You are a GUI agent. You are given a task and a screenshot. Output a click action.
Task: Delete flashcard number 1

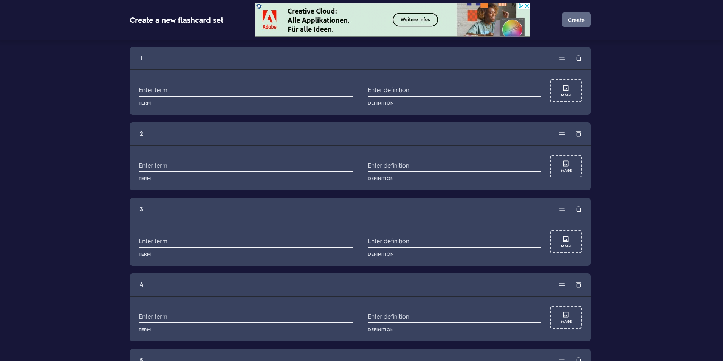578,58
